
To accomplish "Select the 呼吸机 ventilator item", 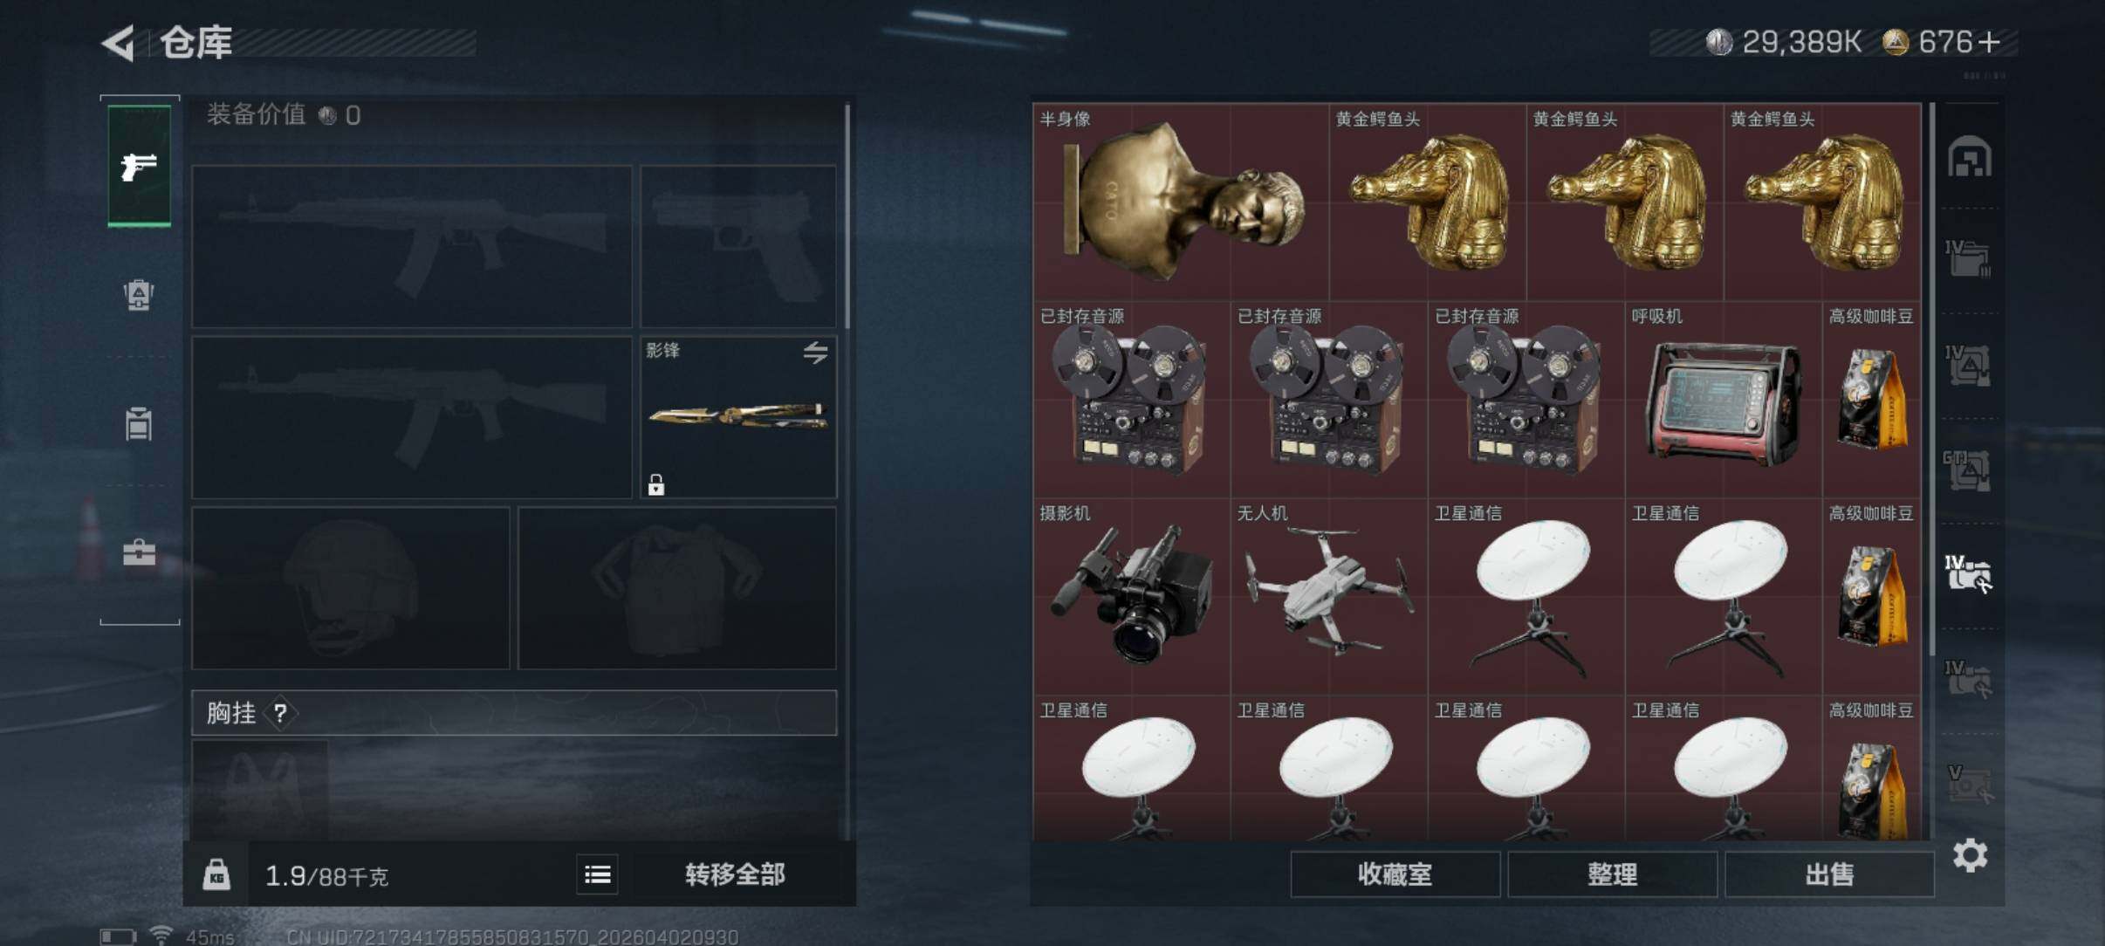I will (x=1724, y=400).
